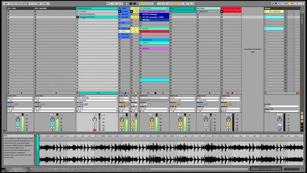The image size is (307, 173).
Task: Click the blue headphone cue volume knob
Action: [x=279, y=129]
